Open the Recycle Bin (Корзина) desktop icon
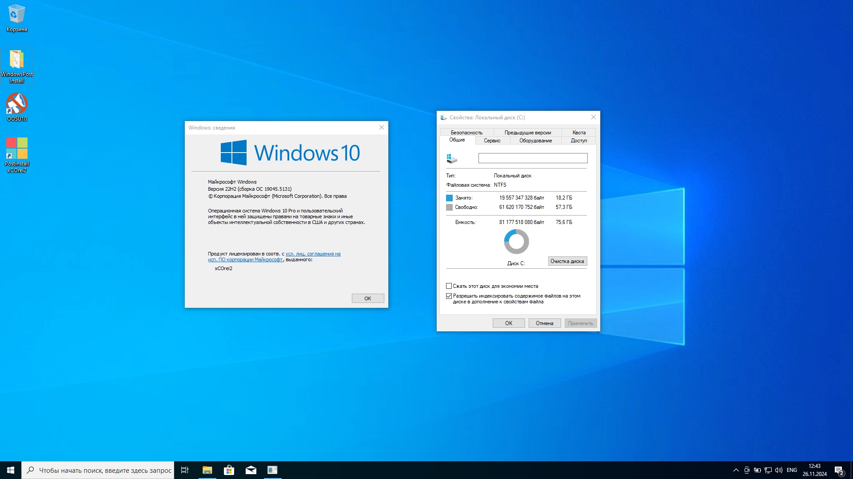The width and height of the screenshot is (853, 479). pyautogui.click(x=16, y=18)
